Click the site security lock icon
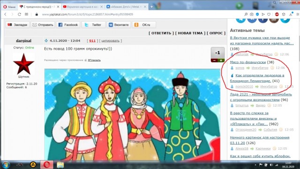 click(37, 14)
